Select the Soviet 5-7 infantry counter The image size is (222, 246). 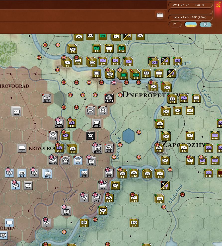coord(165,161)
